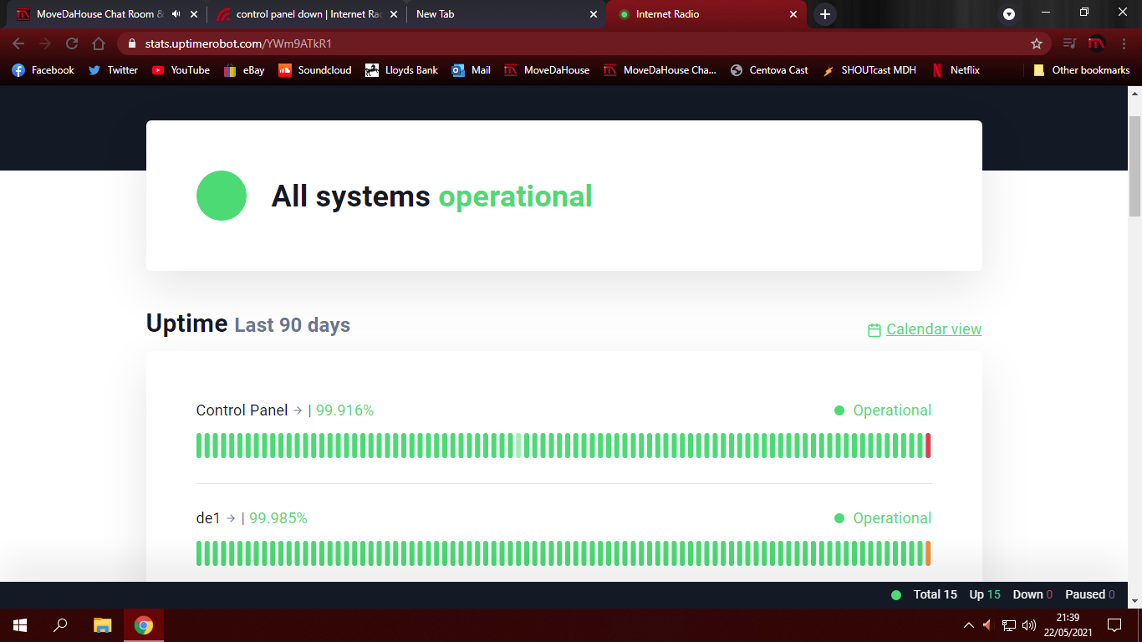The image size is (1142, 642).
Task: Open the new tab plus button
Action: [x=825, y=14]
